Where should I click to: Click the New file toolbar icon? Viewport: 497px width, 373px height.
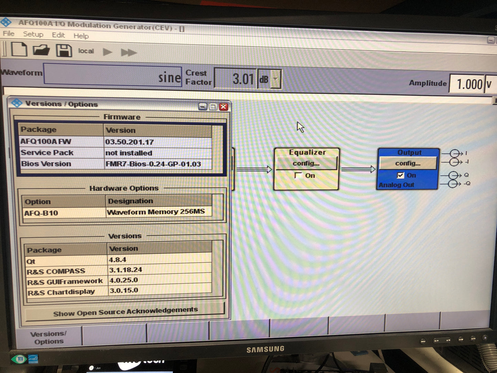point(19,49)
